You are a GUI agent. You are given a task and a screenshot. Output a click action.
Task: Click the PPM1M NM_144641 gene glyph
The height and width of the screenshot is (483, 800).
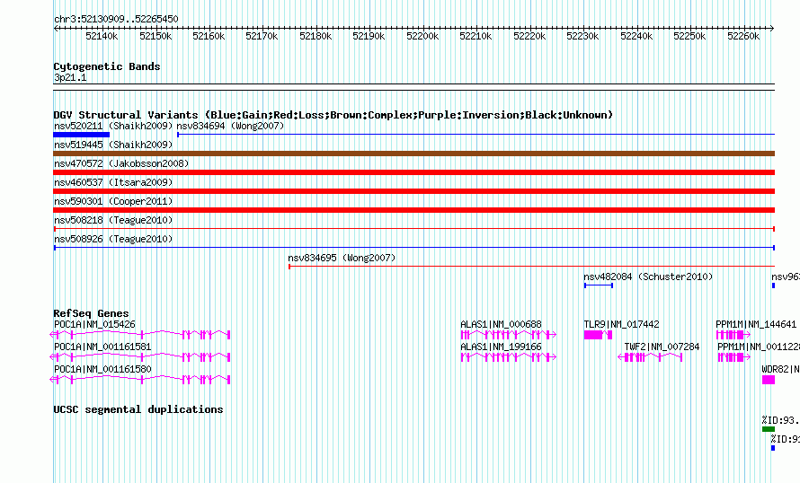(x=733, y=335)
